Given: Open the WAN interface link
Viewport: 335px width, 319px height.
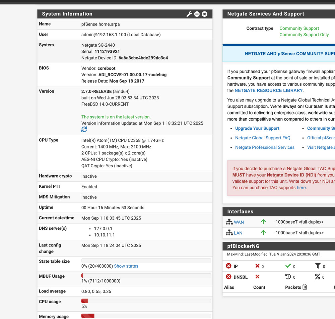Looking at the screenshot, I should (x=239, y=222).
